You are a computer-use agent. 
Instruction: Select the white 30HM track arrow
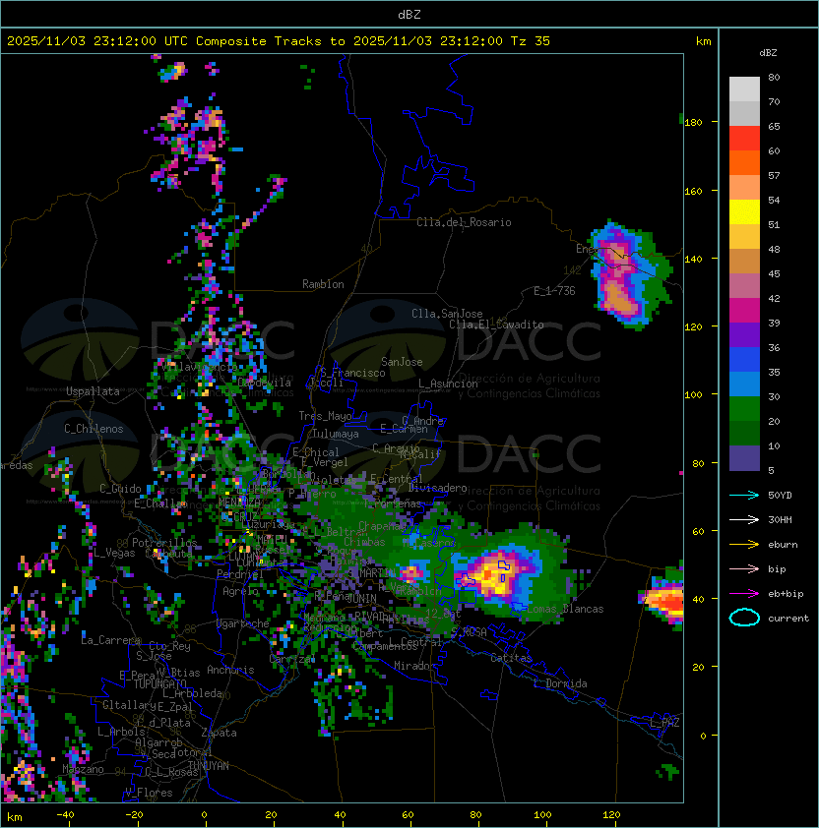(744, 519)
